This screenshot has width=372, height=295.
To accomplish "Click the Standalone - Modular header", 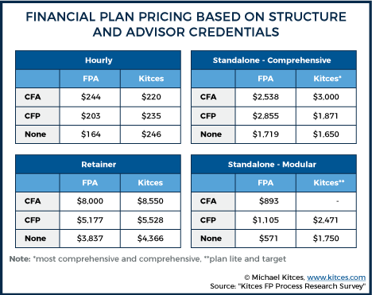I will [273, 165].
